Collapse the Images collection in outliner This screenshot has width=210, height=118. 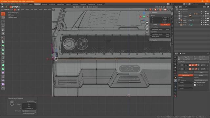pyautogui.click(x=177, y=16)
